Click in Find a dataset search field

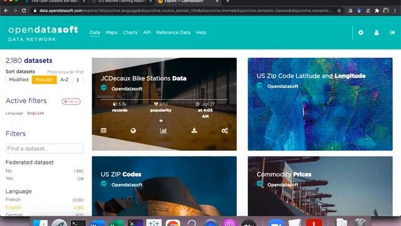(44, 149)
